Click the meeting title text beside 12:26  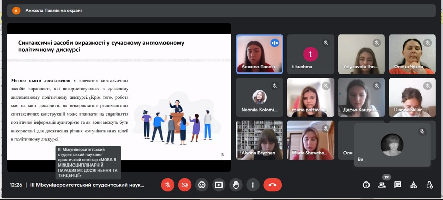tap(87, 185)
